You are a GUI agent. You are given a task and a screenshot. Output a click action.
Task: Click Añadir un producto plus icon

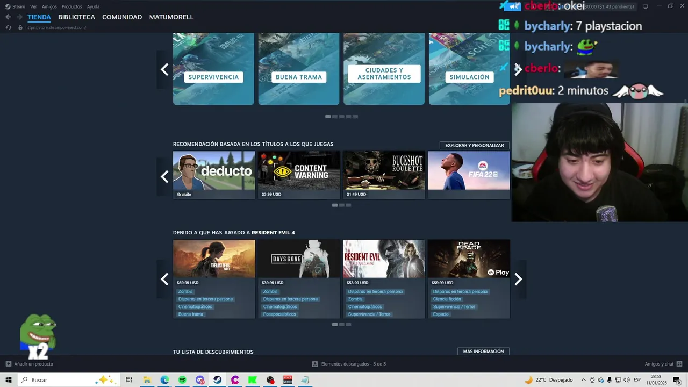coord(8,364)
